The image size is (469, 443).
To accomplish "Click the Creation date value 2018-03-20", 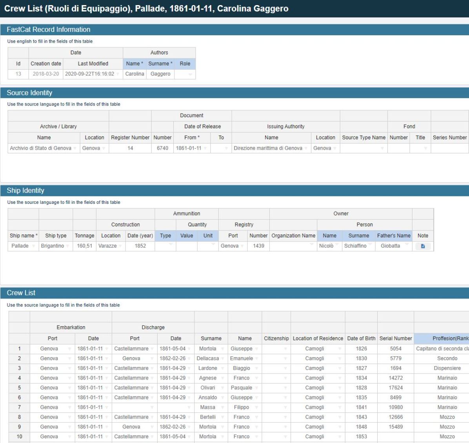I will point(46,74).
